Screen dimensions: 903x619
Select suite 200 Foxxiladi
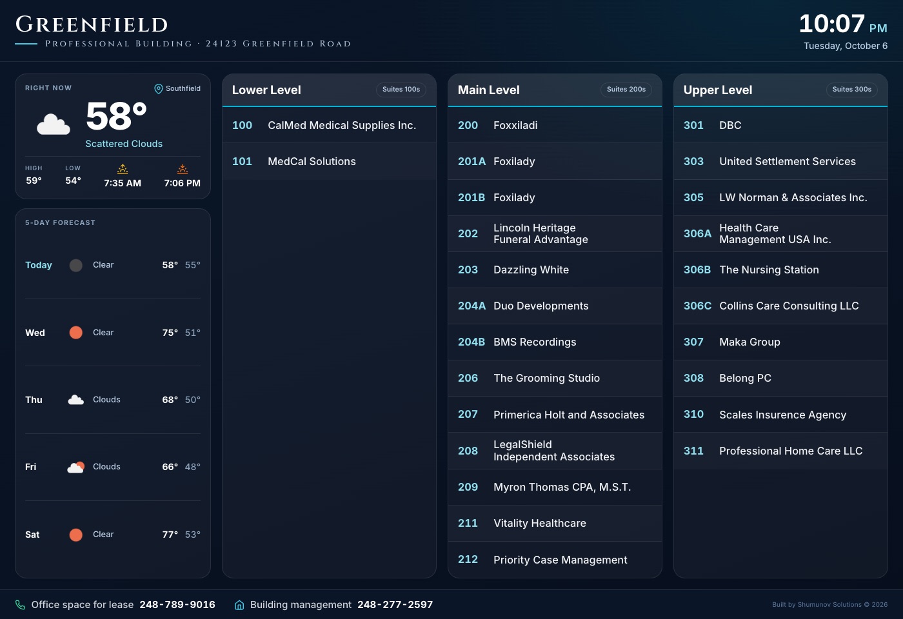point(555,125)
